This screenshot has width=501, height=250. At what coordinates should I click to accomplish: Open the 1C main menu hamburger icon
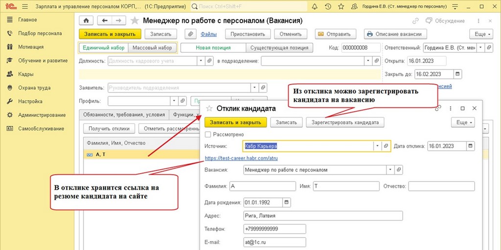[25, 6]
